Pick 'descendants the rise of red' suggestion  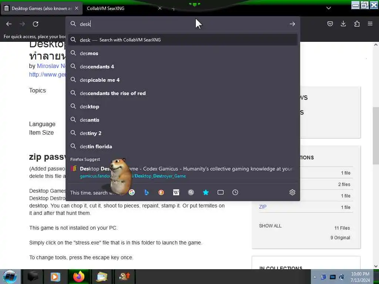(x=183, y=93)
